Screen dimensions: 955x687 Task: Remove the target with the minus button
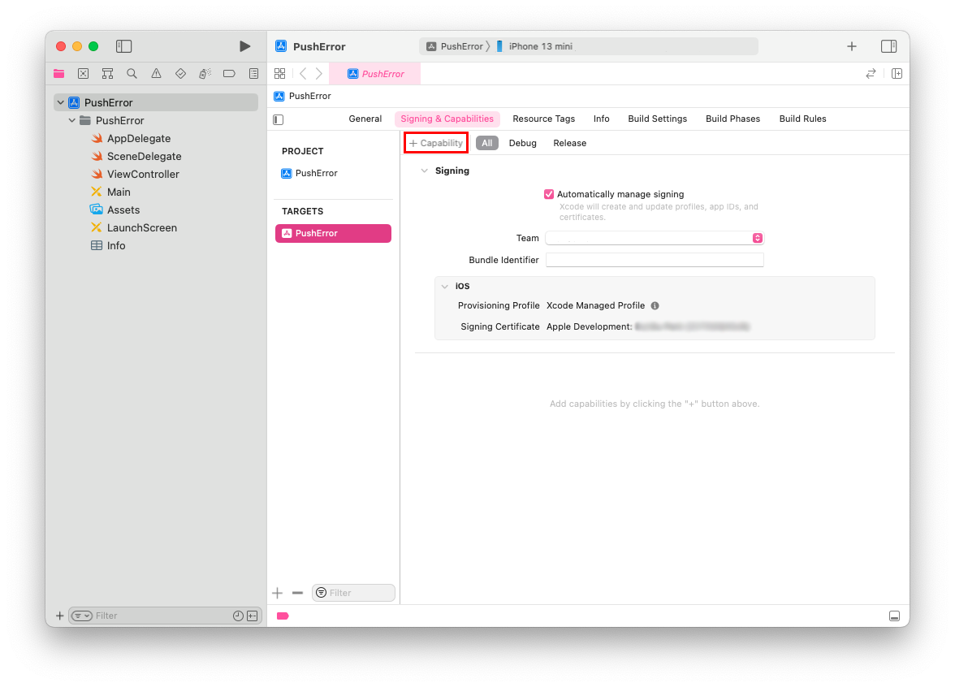pos(297,593)
